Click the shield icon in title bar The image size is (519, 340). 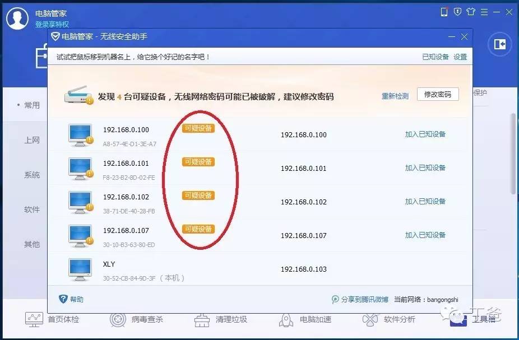(x=457, y=12)
